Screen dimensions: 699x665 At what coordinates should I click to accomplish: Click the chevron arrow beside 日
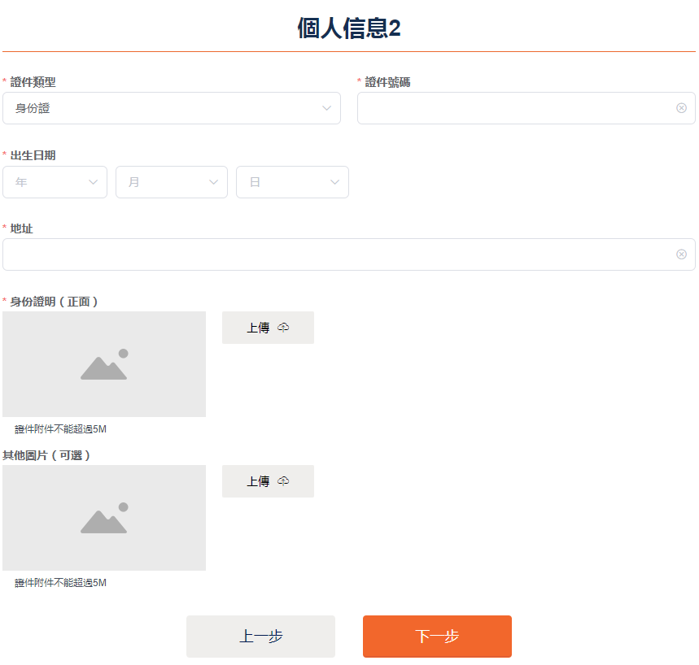pos(334,182)
